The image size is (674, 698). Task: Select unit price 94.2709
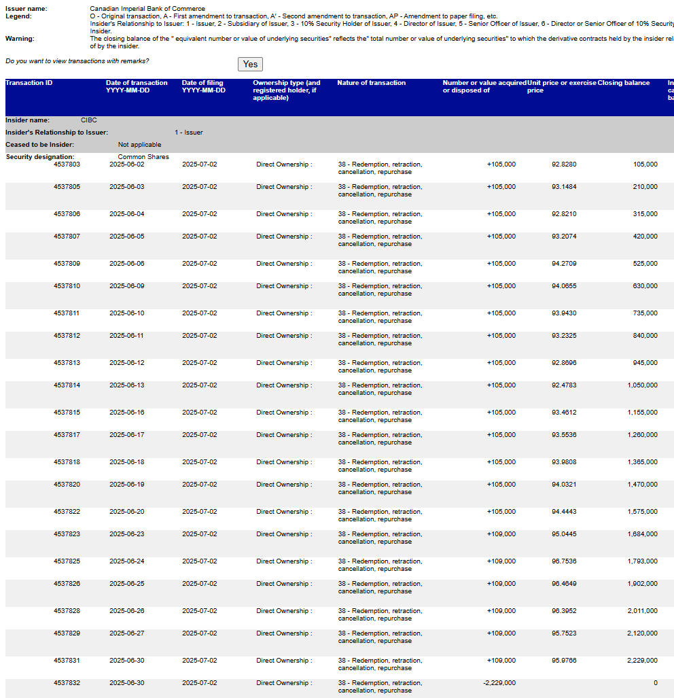pyautogui.click(x=564, y=264)
